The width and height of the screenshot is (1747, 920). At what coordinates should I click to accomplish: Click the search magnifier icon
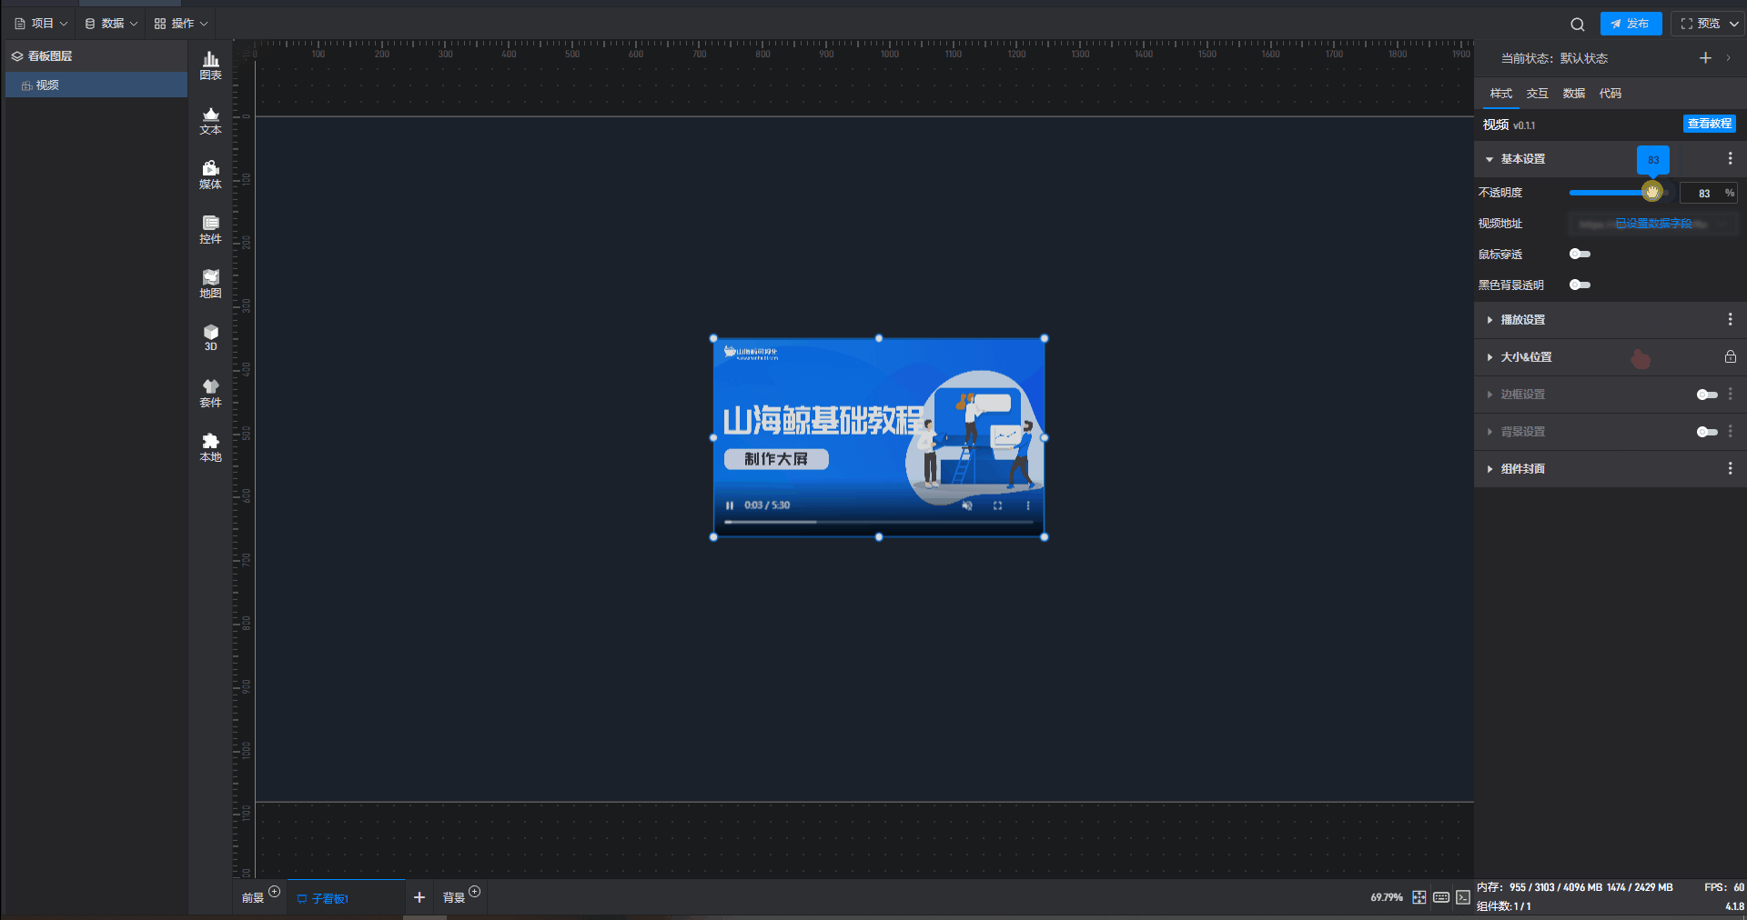point(1578,25)
